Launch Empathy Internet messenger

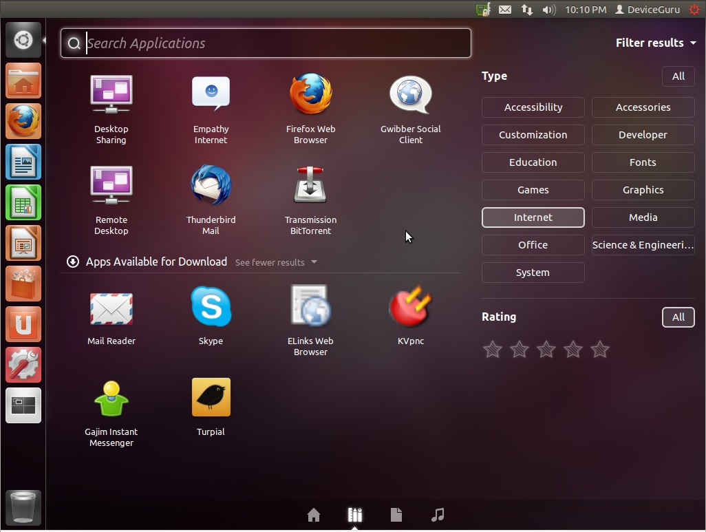pos(211,109)
